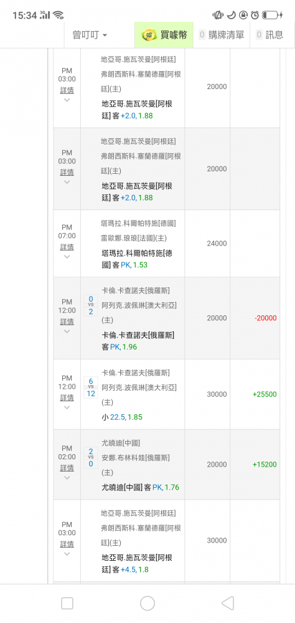This screenshot has width=295, height=623.
Task: Tap the 0 vs 2 score box
Action: point(90,305)
